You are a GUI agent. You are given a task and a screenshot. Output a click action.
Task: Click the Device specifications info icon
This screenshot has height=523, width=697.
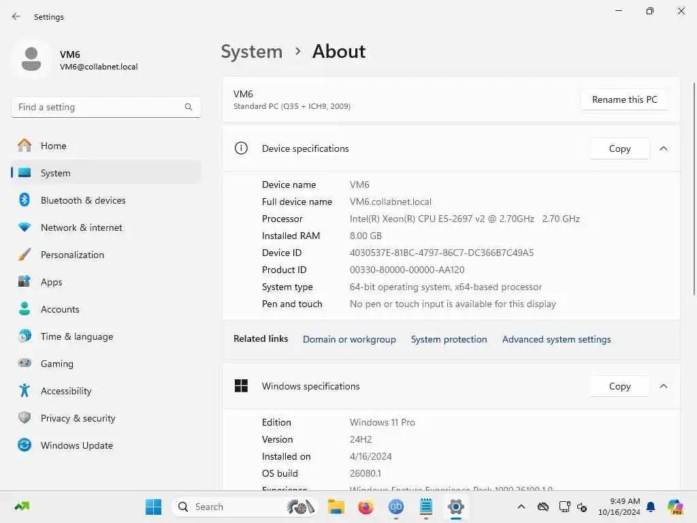click(241, 148)
